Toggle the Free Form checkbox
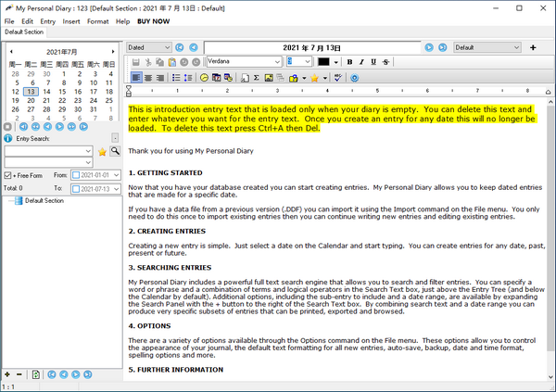The image size is (556, 392). (8, 175)
